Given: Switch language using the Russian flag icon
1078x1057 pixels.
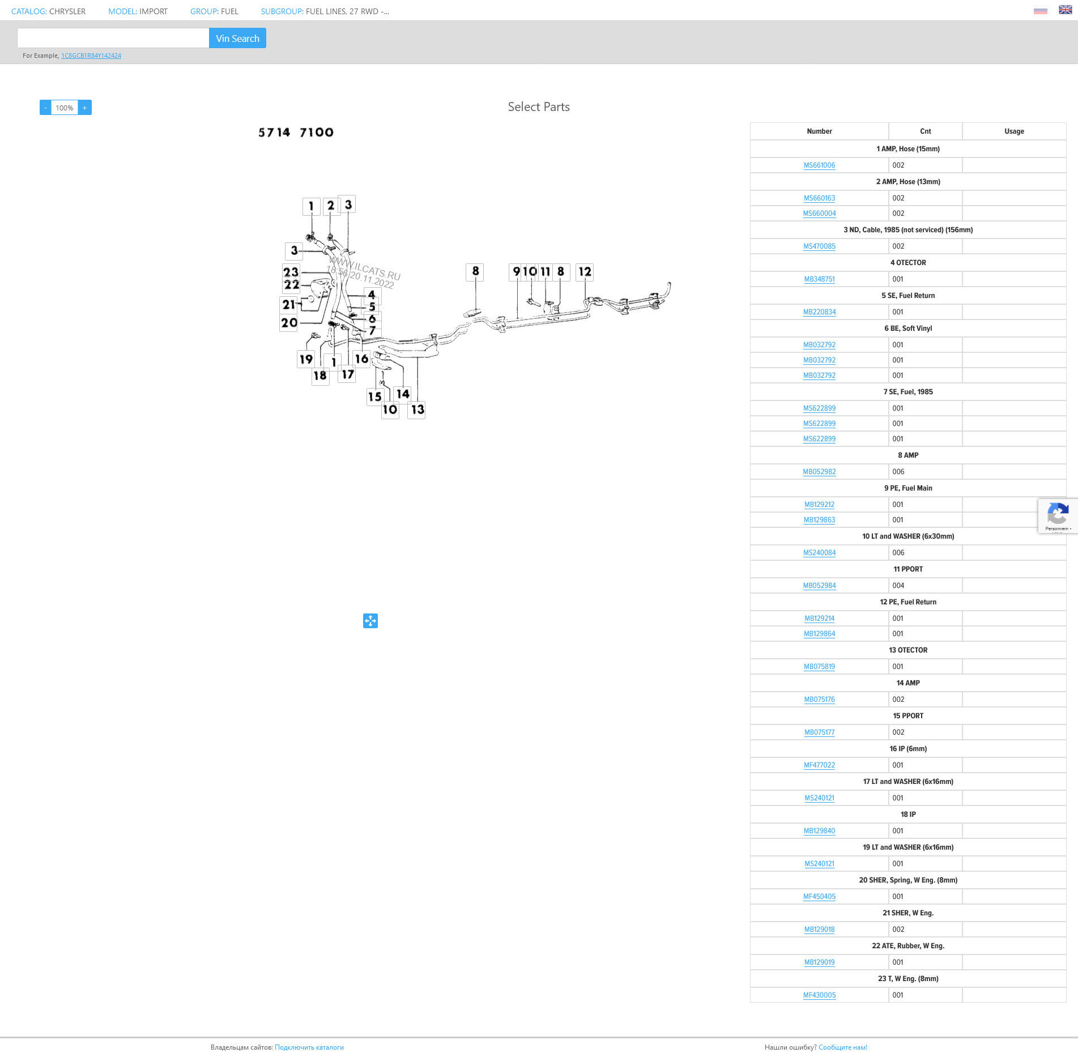Looking at the screenshot, I should [1040, 11].
